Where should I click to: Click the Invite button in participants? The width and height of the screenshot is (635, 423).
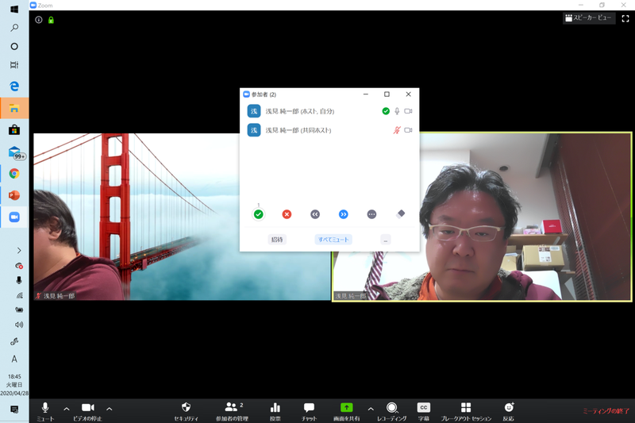[277, 240]
